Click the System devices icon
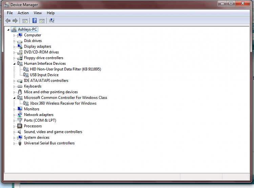This screenshot has height=188, width=254. 20,138
